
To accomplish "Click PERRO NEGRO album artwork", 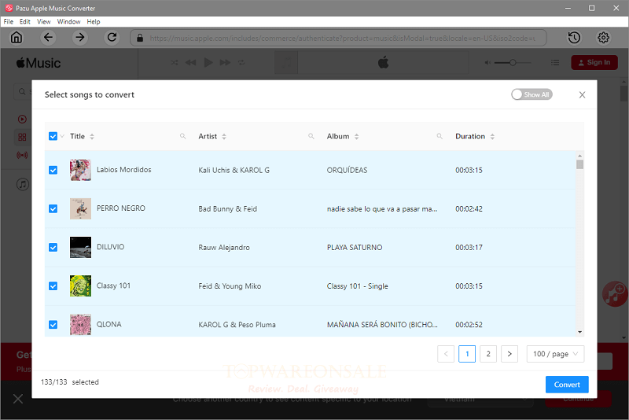I will pyautogui.click(x=80, y=208).
